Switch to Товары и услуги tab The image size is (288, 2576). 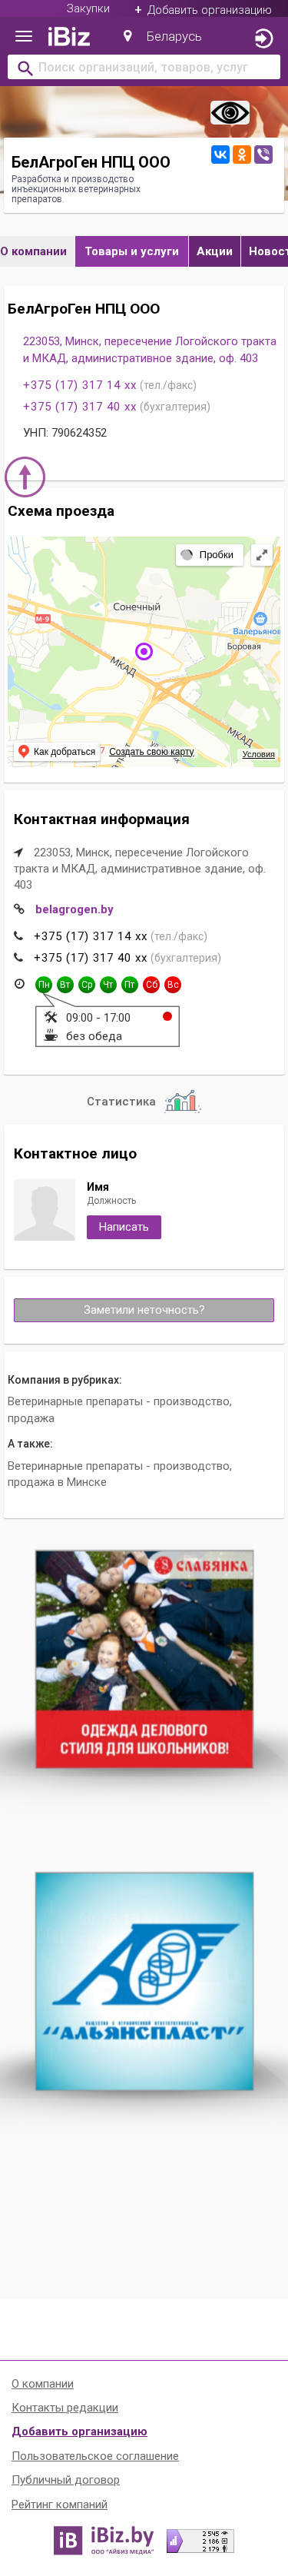[132, 251]
